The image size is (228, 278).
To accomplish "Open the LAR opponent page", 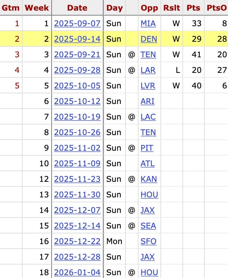I will [148, 70].
